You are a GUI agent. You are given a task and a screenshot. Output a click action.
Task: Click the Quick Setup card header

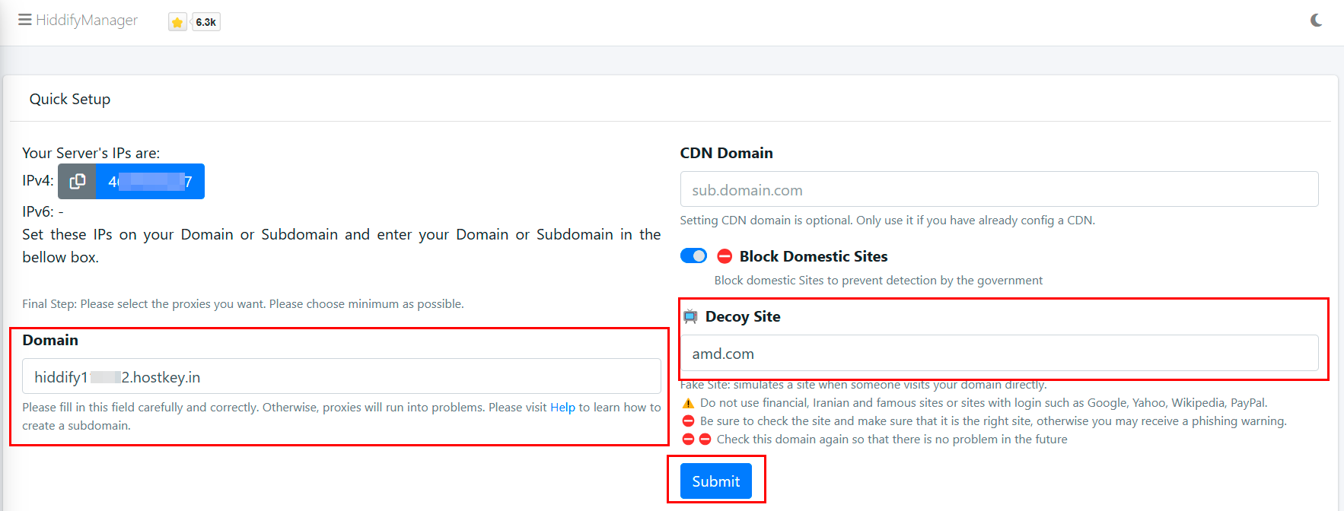click(70, 100)
